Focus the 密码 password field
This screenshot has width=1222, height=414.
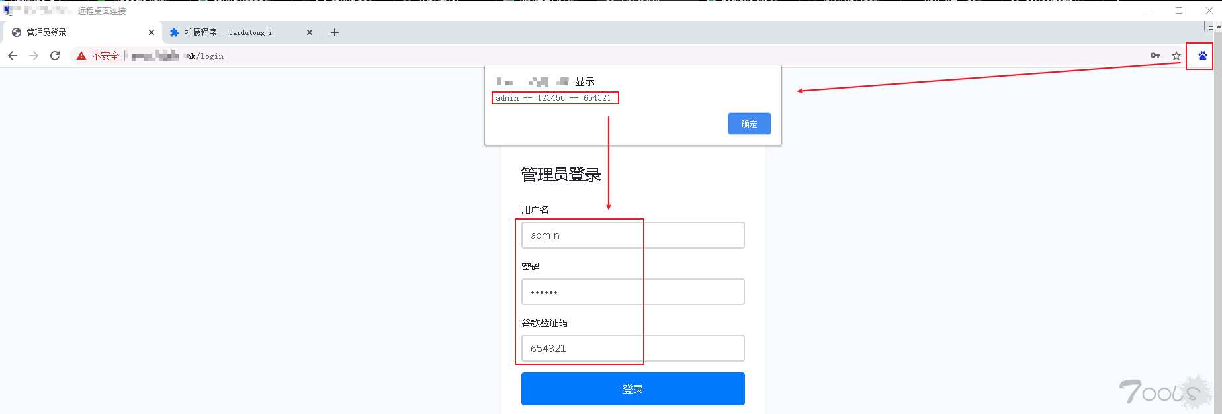point(633,292)
